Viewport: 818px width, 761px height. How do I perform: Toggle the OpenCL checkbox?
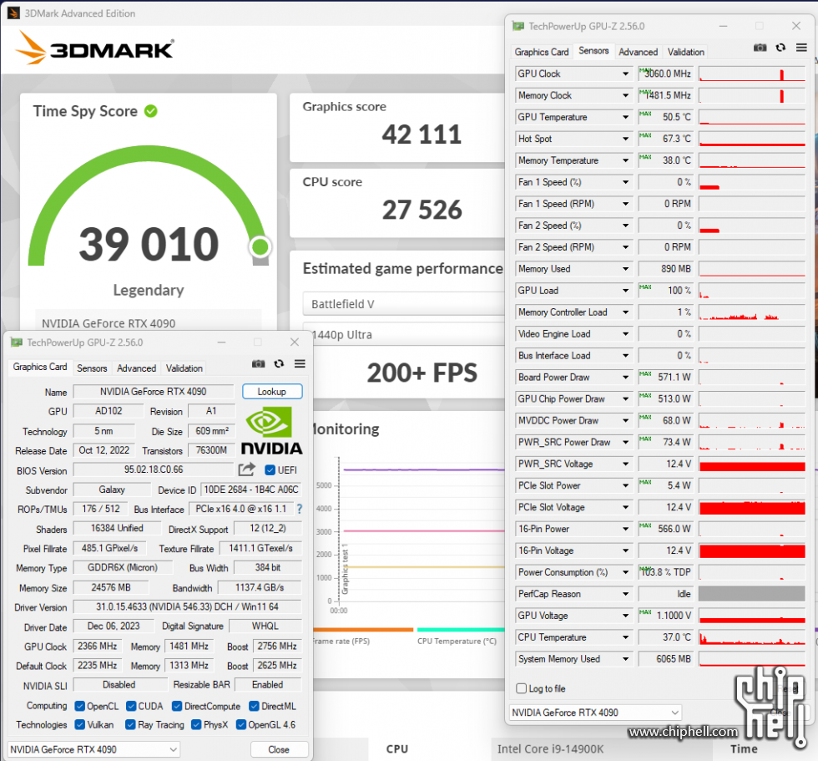coord(80,706)
